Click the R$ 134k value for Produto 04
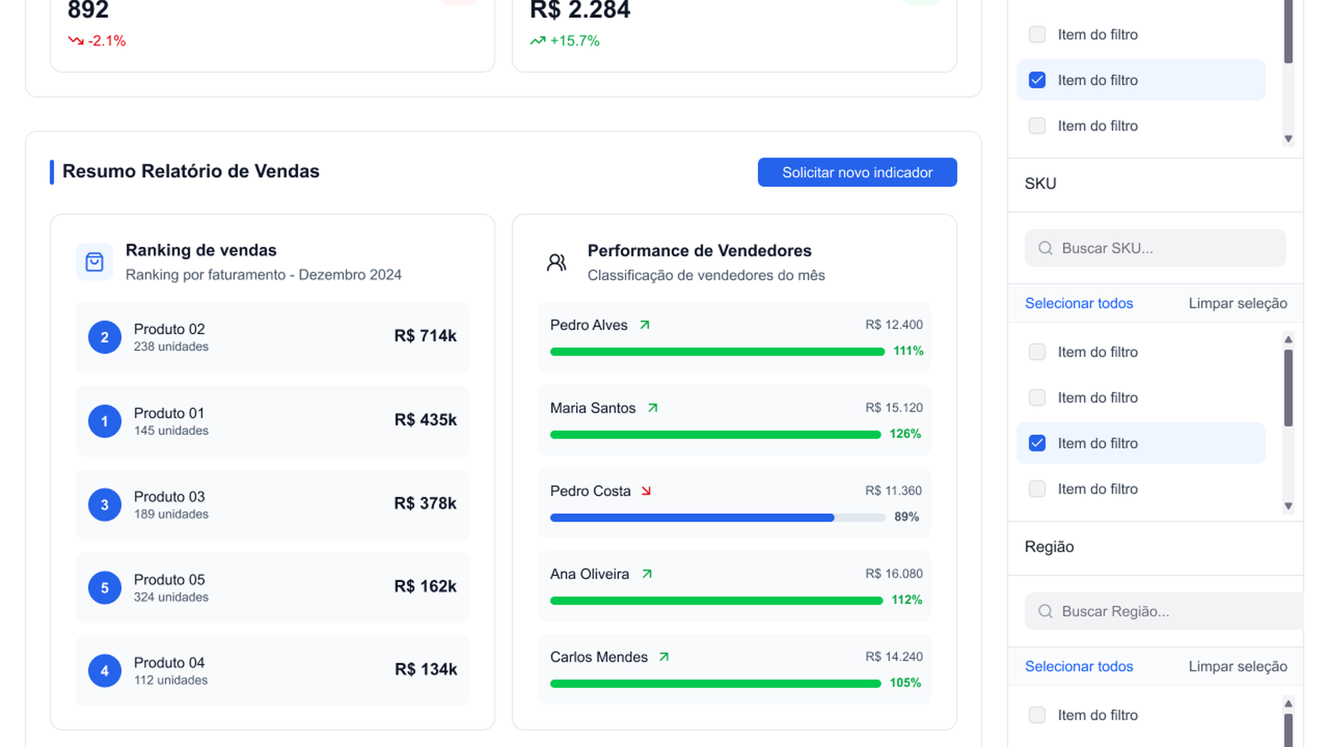 click(426, 670)
